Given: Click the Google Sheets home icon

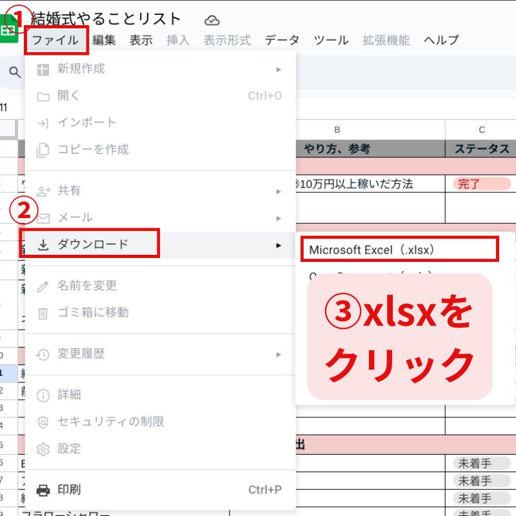Looking at the screenshot, I should tap(8, 29).
